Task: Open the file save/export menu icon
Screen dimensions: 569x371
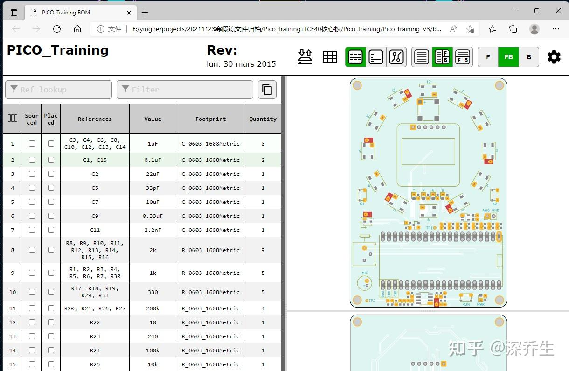Action: coord(305,57)
